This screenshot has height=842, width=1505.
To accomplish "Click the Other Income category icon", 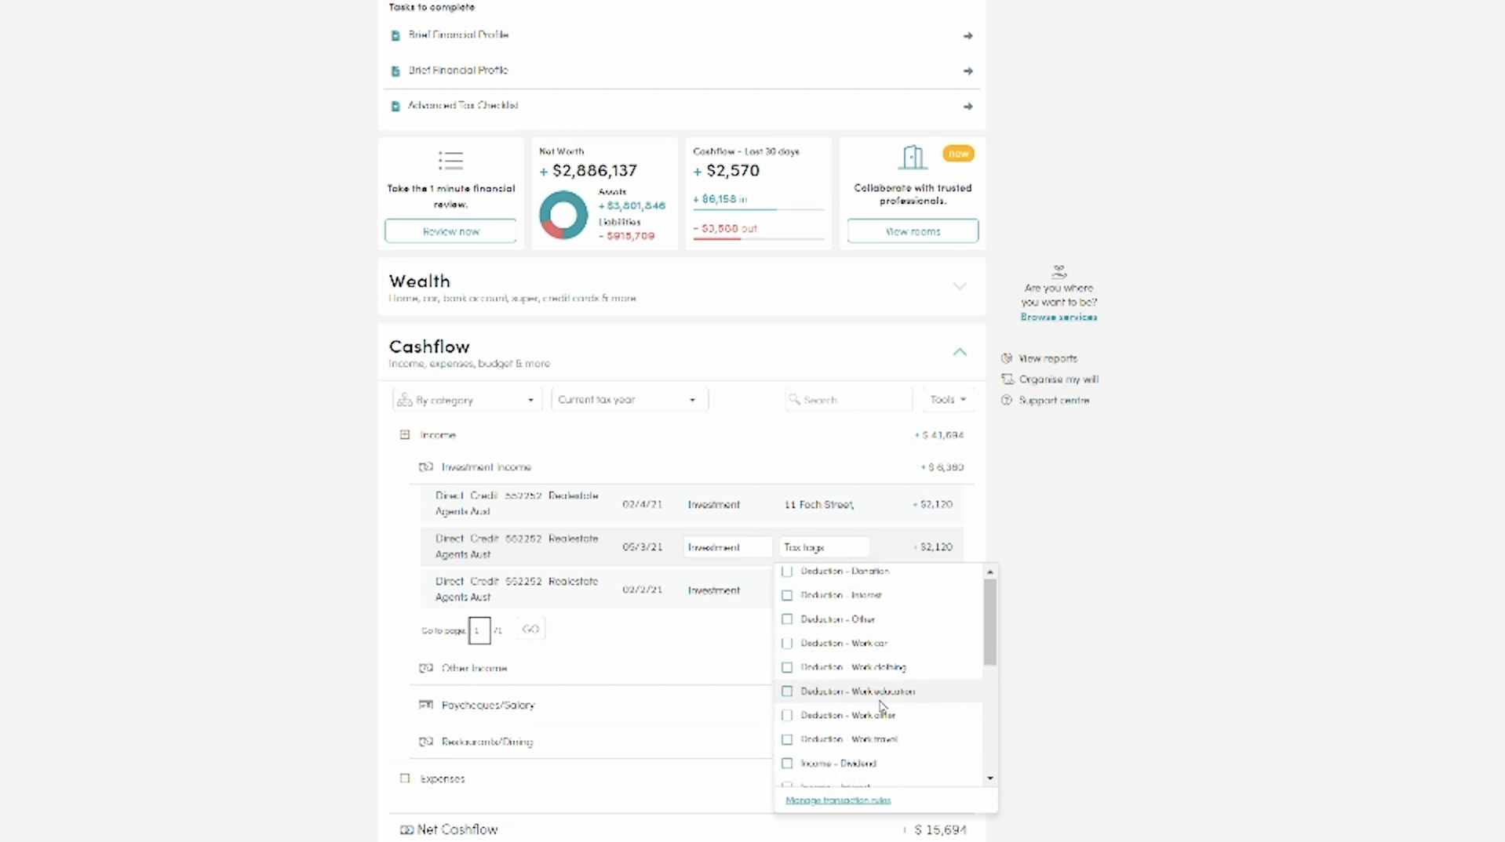I will (x=426, y=669).
